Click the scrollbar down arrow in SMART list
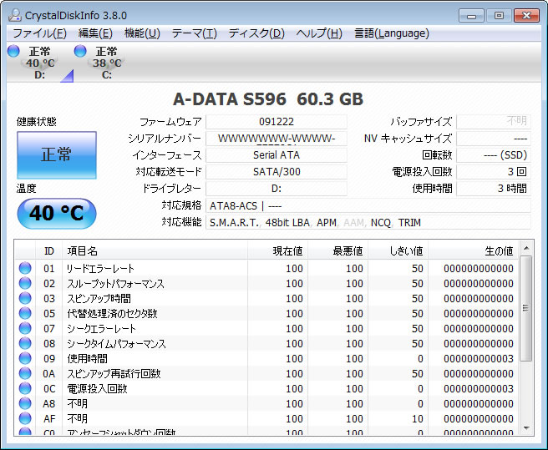The height and width of the screenshot is (450, 548). click(x=526, y=428)
